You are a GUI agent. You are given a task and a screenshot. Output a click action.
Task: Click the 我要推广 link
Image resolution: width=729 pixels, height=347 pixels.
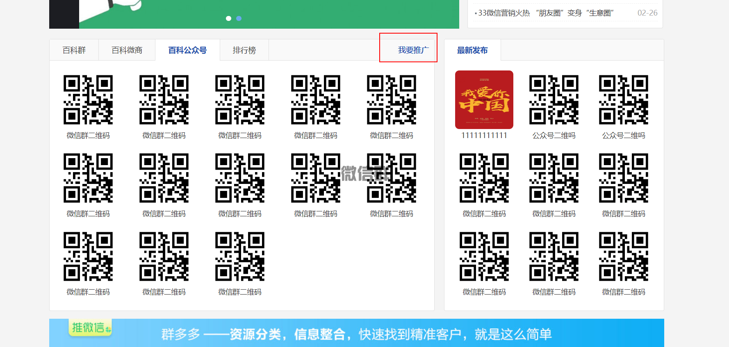point(413,50)
